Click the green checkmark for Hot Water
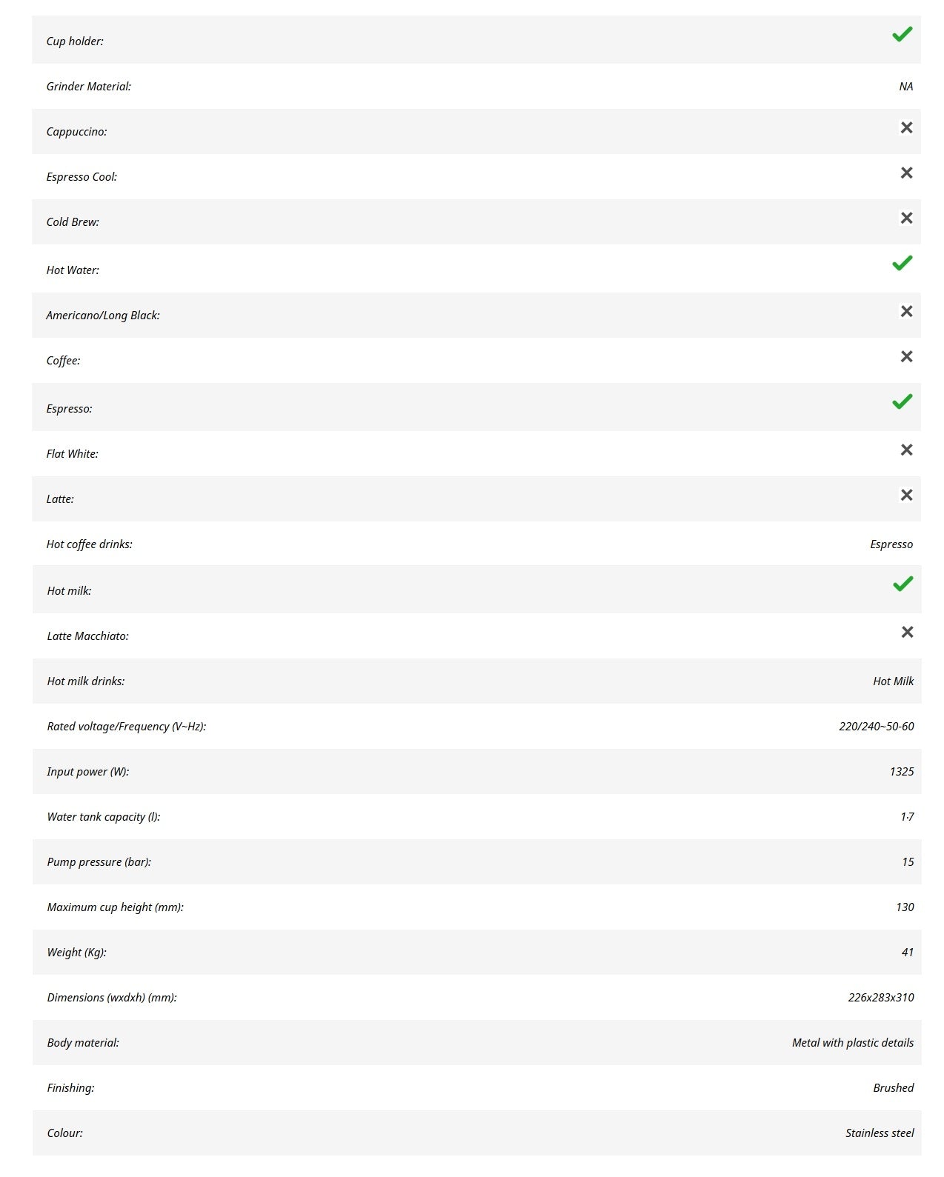The height and width of the screenshot is (1177, 944). pyautogui.click(x=902, y=264)
